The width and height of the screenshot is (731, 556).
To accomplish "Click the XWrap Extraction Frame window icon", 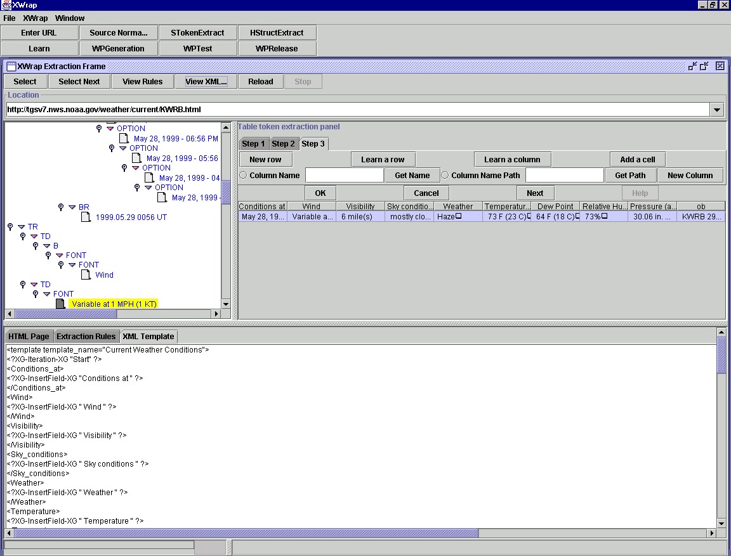I will click(11, 66).
